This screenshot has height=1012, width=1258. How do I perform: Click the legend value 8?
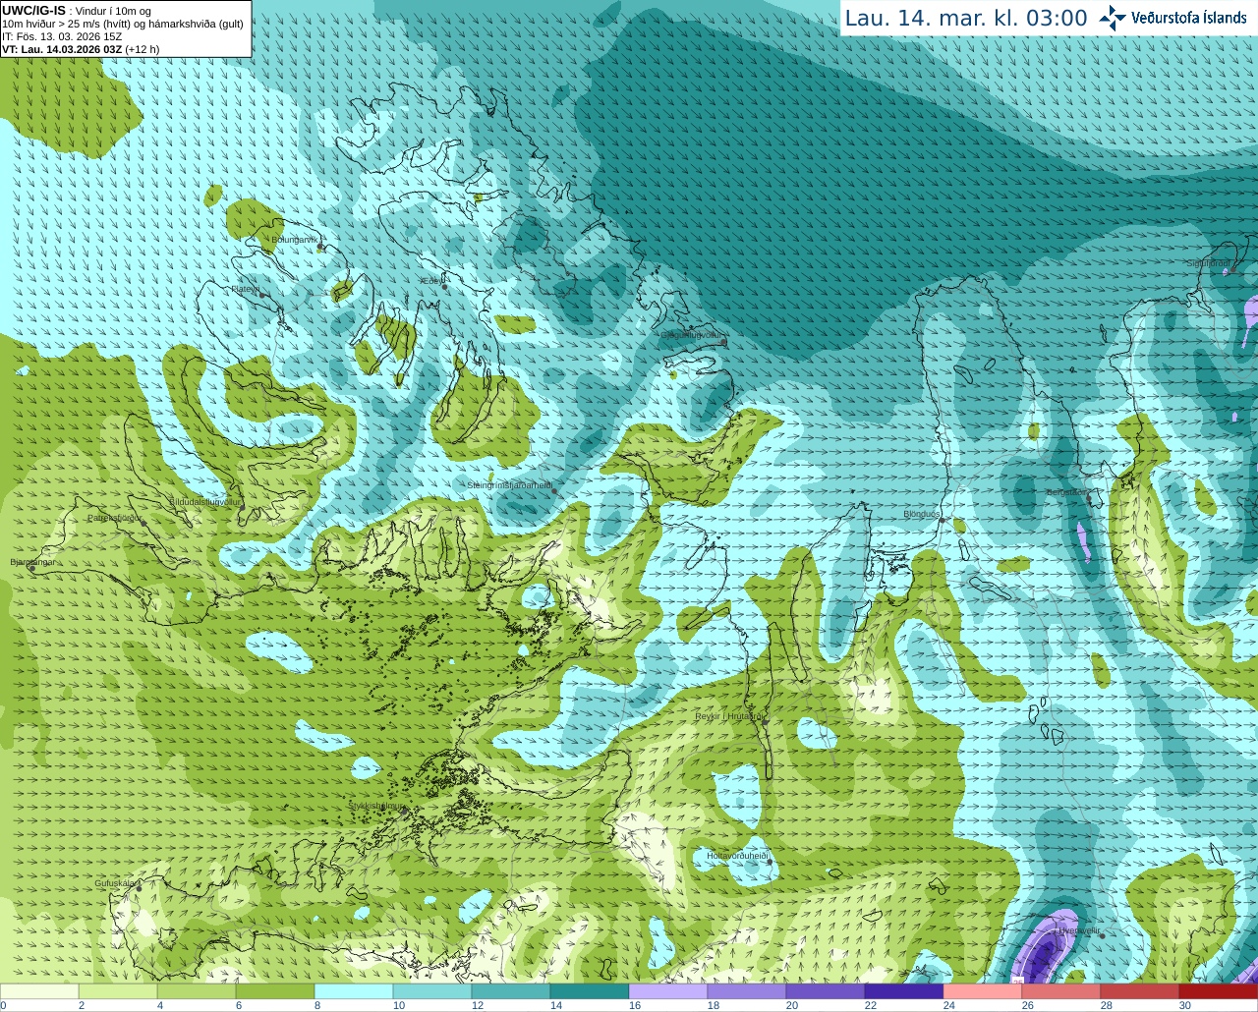point(317,1005)
